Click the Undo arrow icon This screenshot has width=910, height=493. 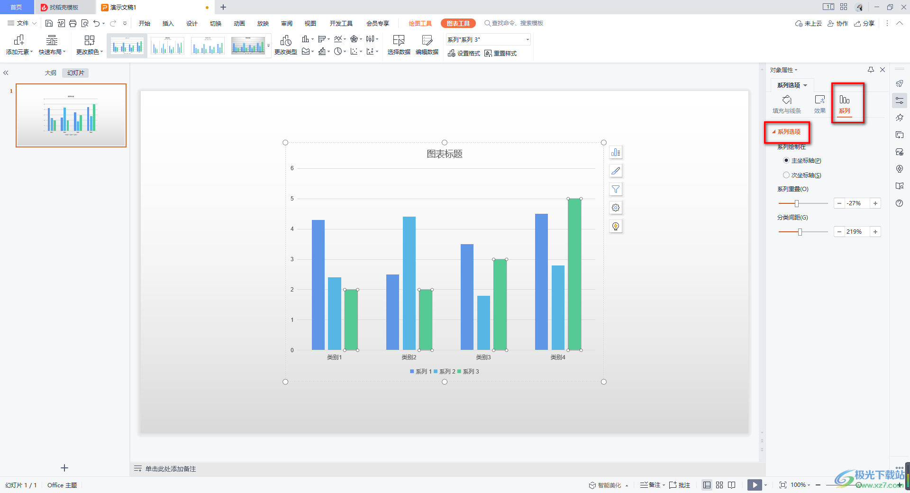click(x=97, y=23)
